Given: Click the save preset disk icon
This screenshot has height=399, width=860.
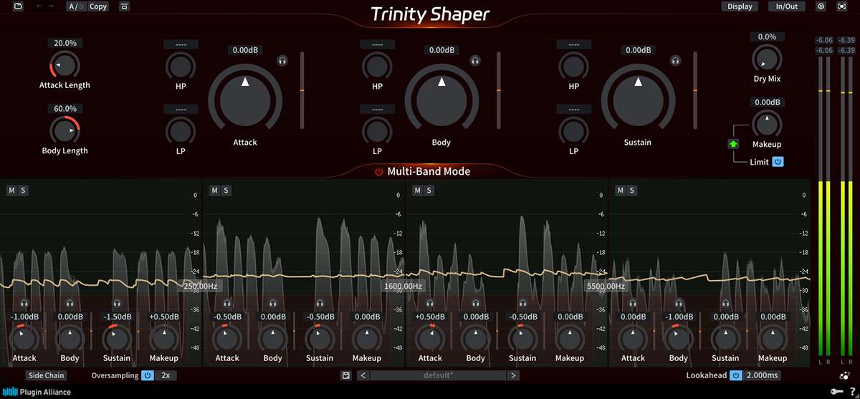Looking at the screenshot, I should (346, 375).
